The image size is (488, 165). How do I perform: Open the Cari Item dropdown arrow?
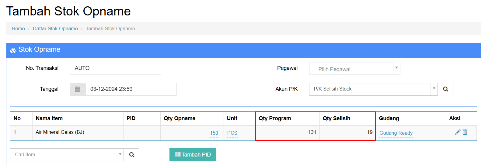tap(120, 154)
